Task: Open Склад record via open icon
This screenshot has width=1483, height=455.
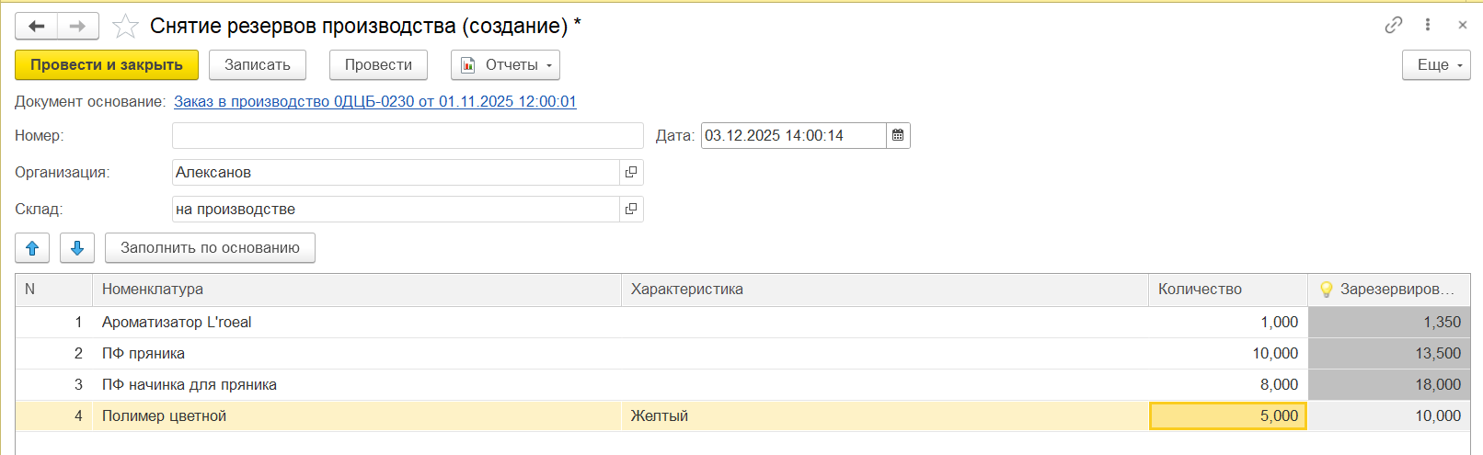Action: click(x=631, y=210)
